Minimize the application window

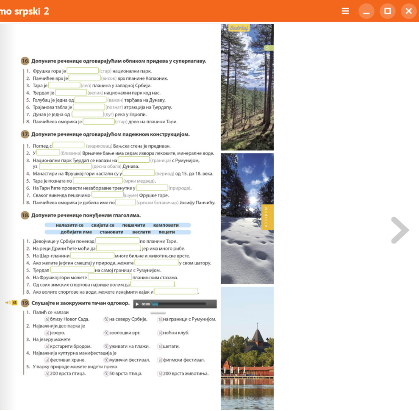tap(366, 11)
